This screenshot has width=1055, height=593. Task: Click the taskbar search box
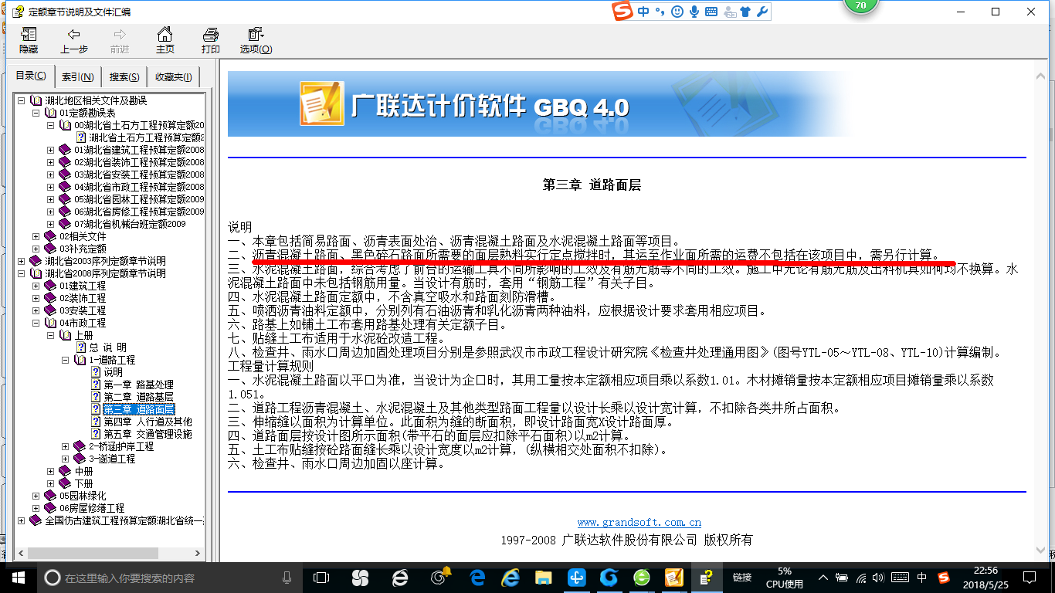168,578
